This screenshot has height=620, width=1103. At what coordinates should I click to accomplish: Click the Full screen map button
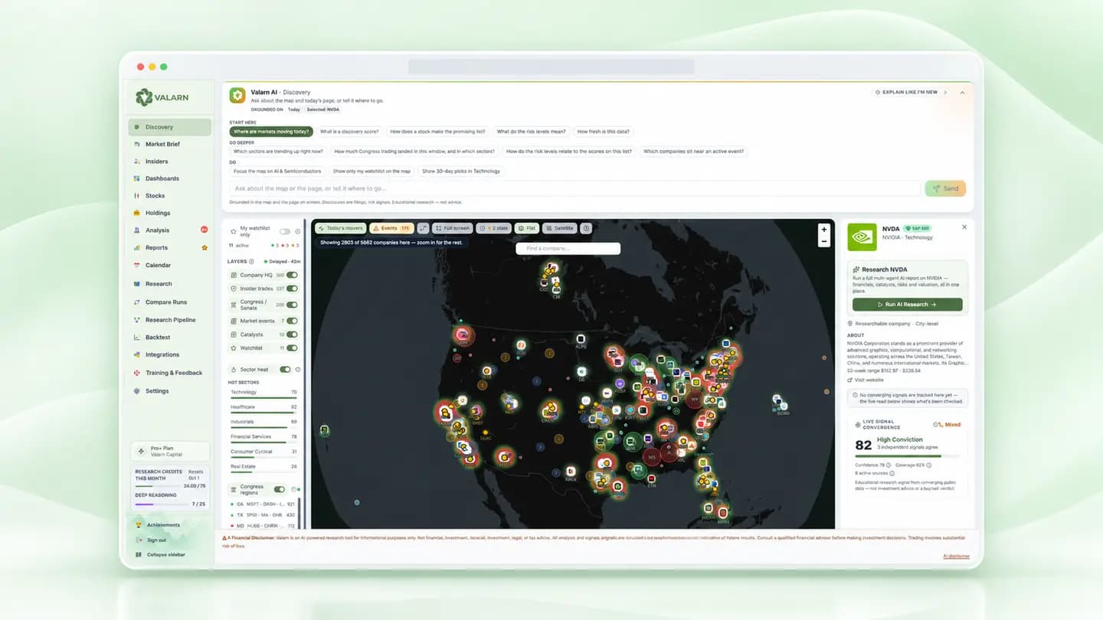click(x=453, y=228)
